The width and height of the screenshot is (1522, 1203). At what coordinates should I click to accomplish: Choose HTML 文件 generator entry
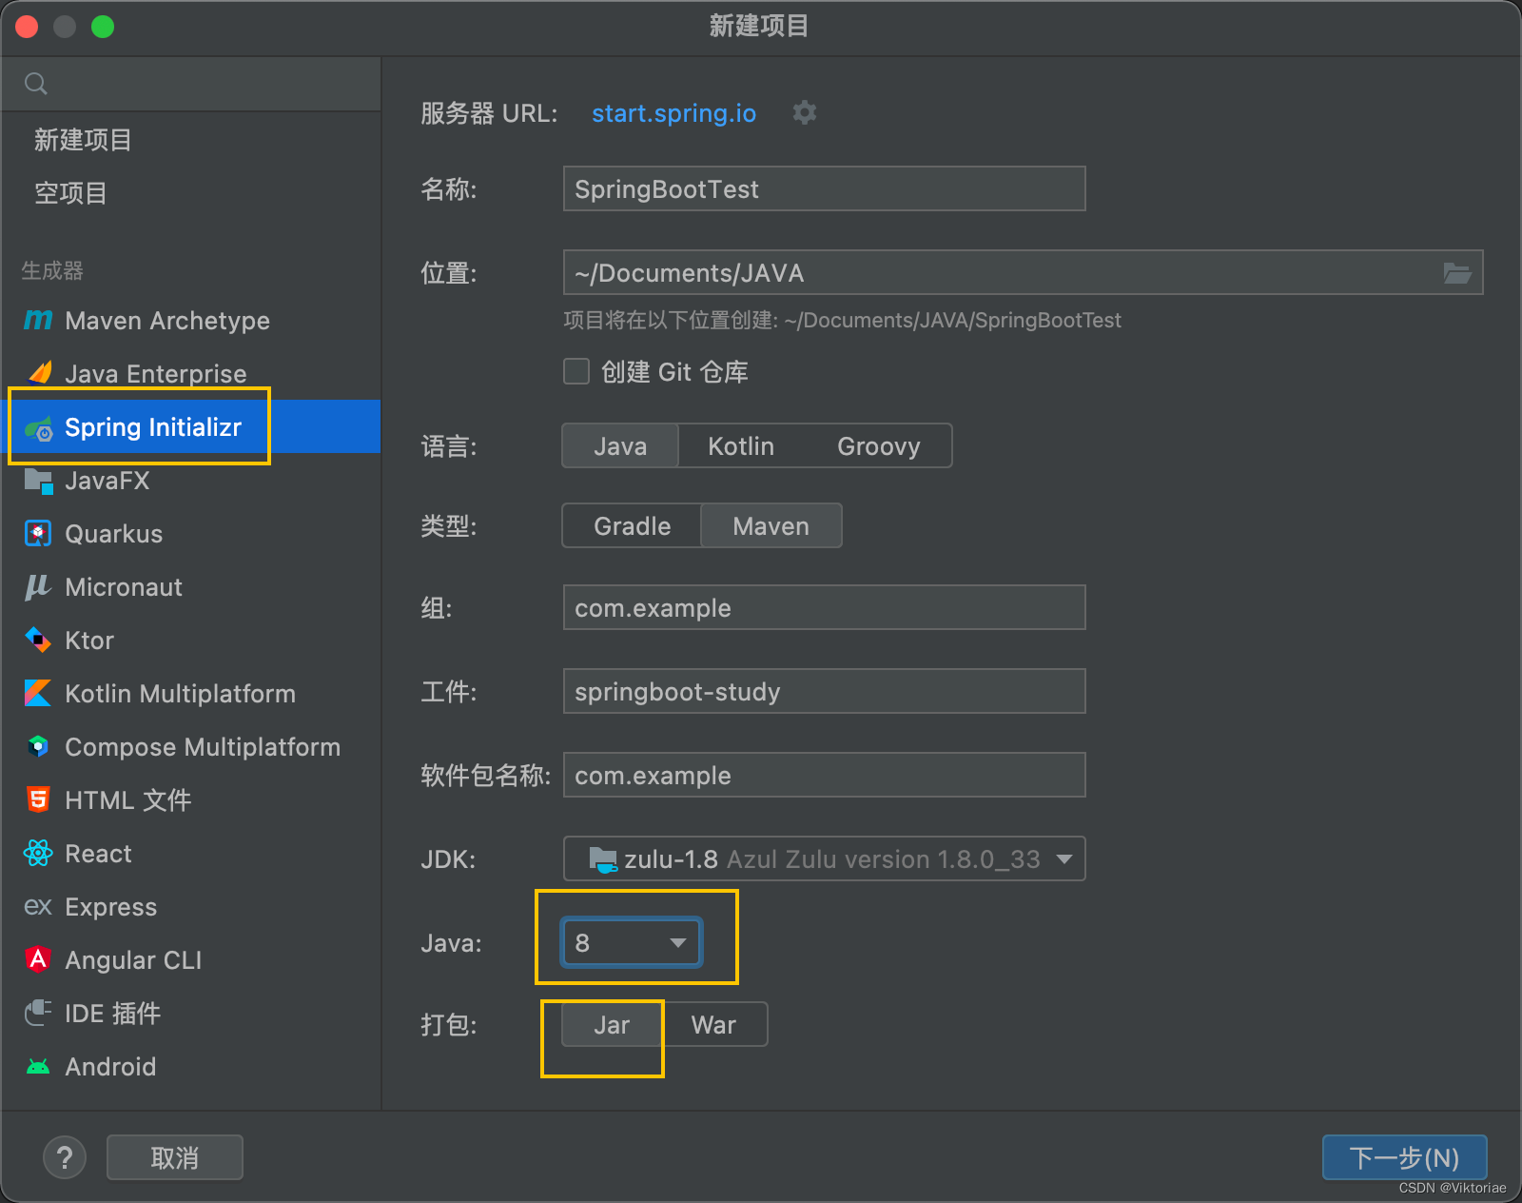(190, 799)
